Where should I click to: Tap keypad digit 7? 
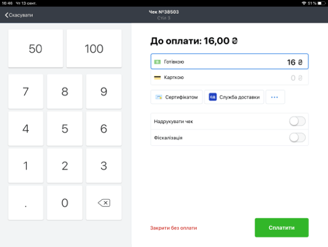[26, 91]
